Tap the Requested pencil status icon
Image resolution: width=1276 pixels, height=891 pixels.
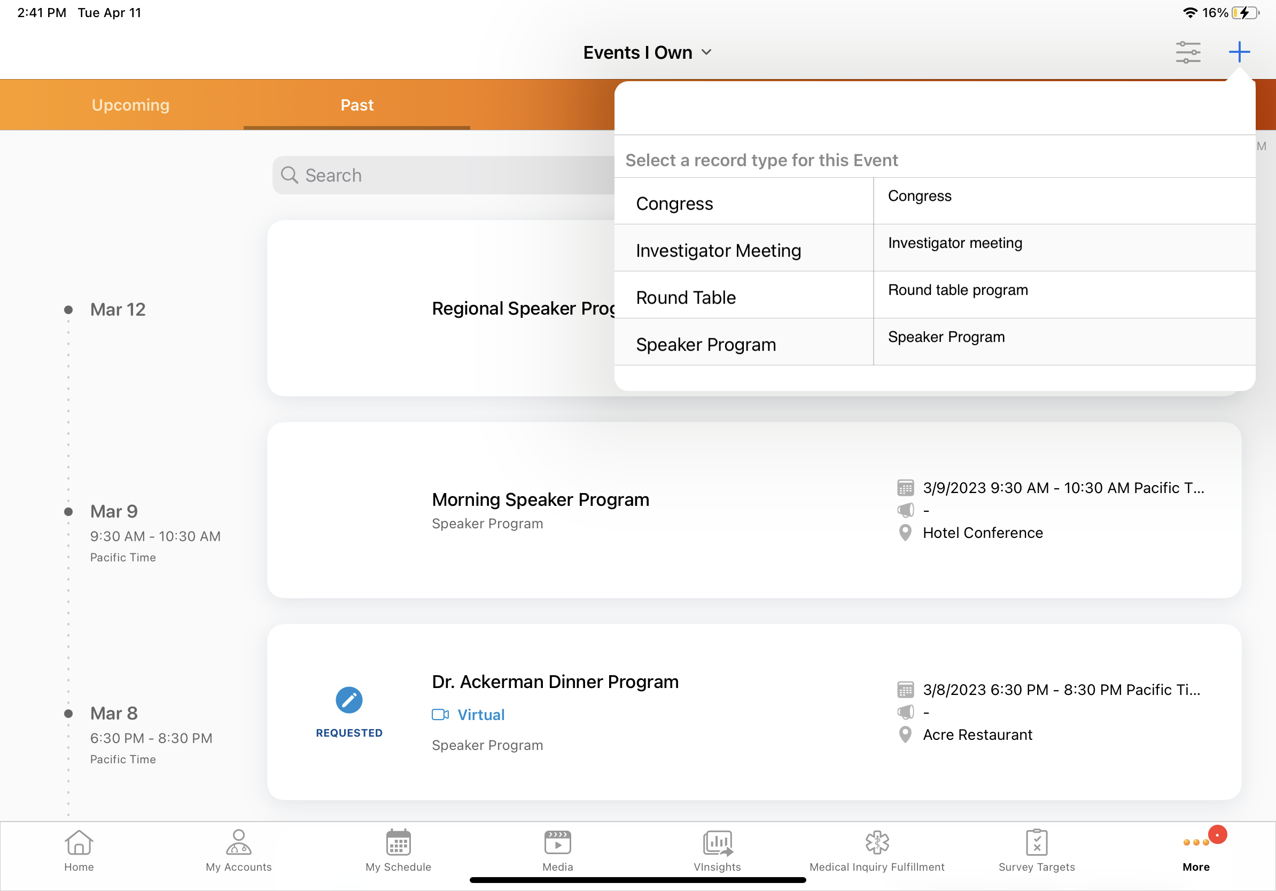[x=349, y=700]
